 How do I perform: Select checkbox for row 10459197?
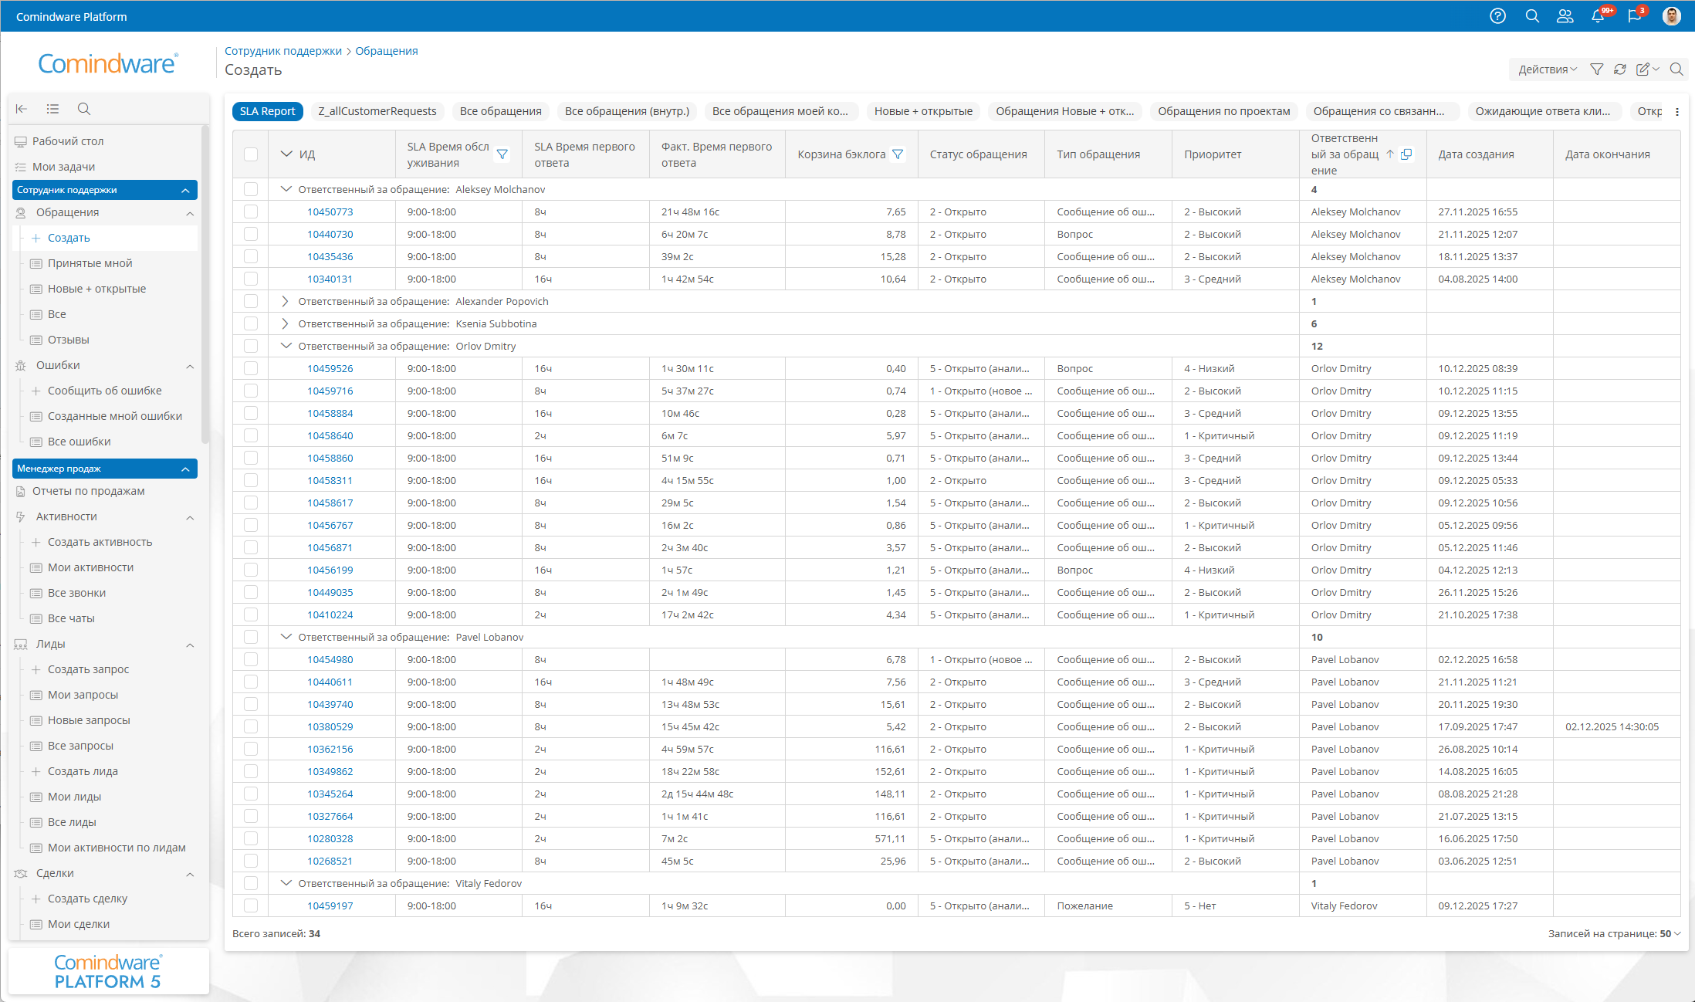pos(251,906)
